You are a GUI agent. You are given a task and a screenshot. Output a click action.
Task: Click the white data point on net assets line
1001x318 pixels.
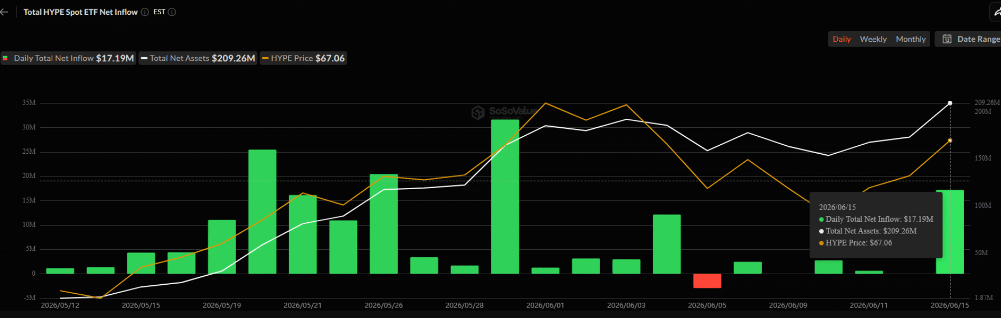click(x=950, y=103)
